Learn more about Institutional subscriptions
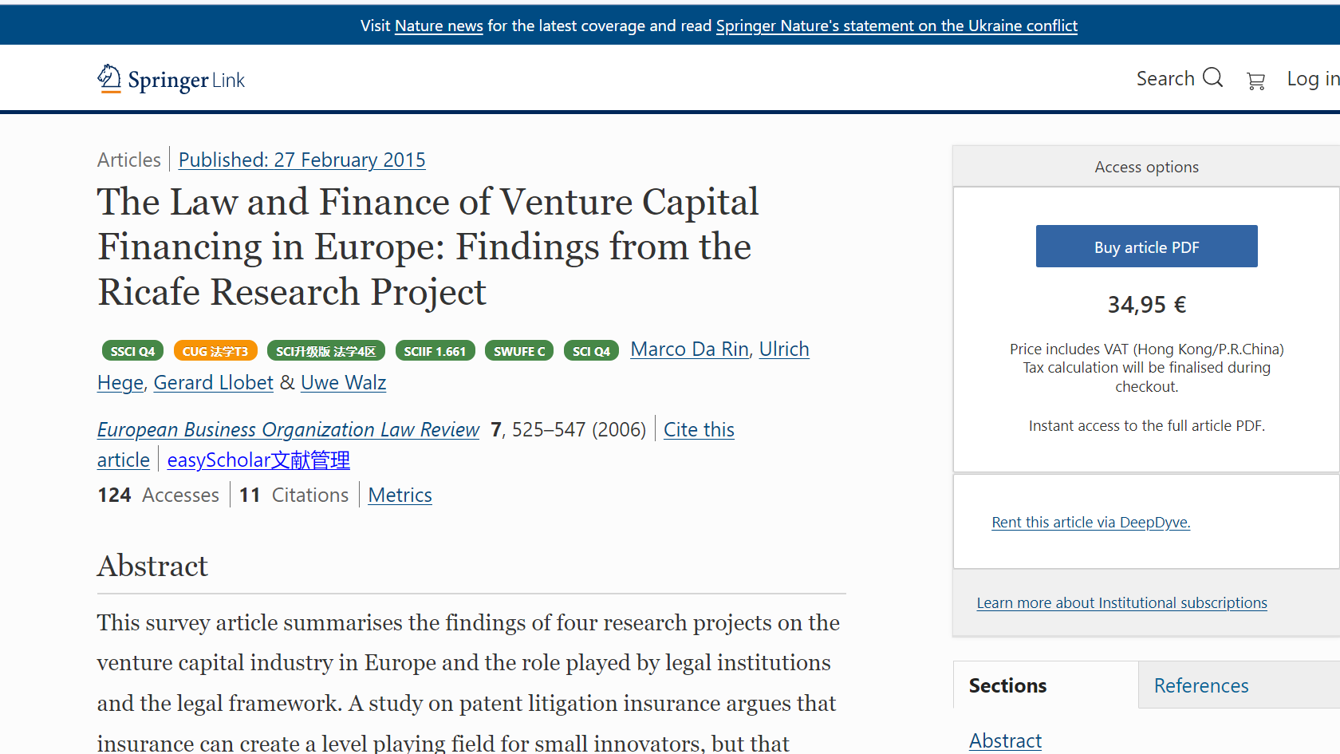This screenshot has height=754, width=1340. click(1121, 603)
